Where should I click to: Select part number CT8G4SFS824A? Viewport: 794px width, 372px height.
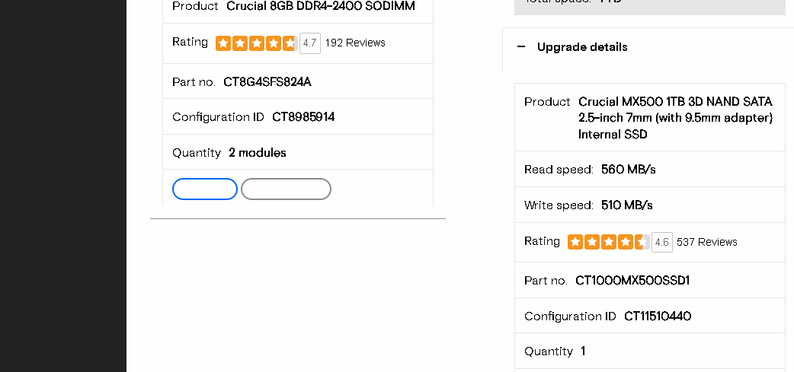pyautogui.click(x=267, y=82)
